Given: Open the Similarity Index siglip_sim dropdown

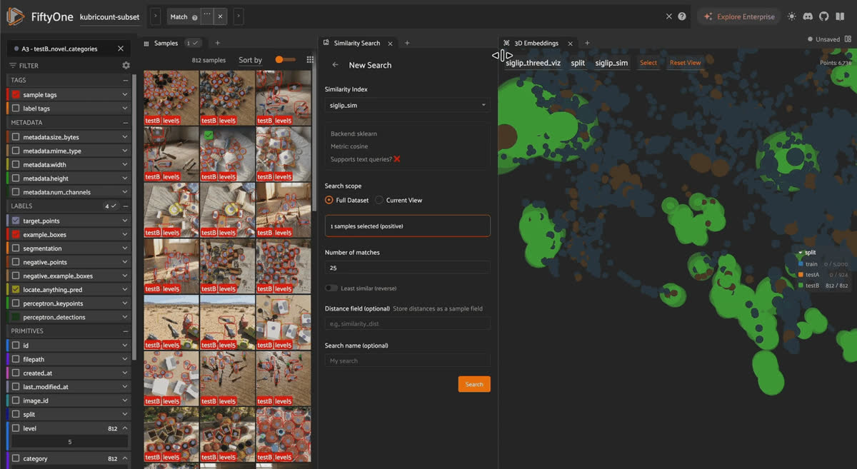Looking at the screenshot, I should [407, 105].
